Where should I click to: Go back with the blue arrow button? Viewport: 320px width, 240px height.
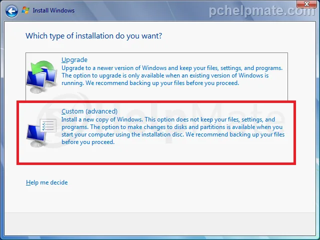pyautogui.click(x=11, y=11)
